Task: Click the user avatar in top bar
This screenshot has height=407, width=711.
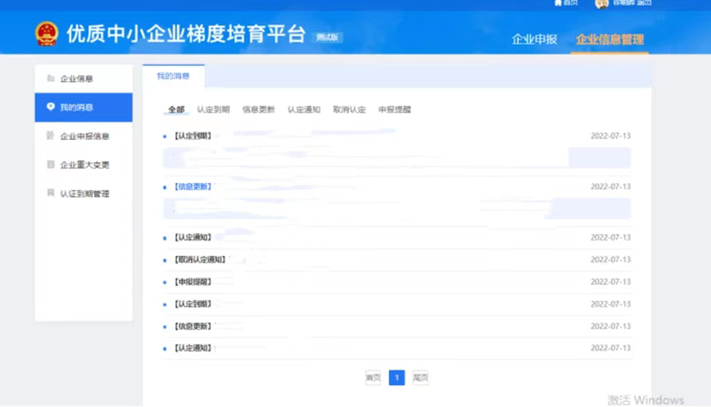Action: point(601,3)
